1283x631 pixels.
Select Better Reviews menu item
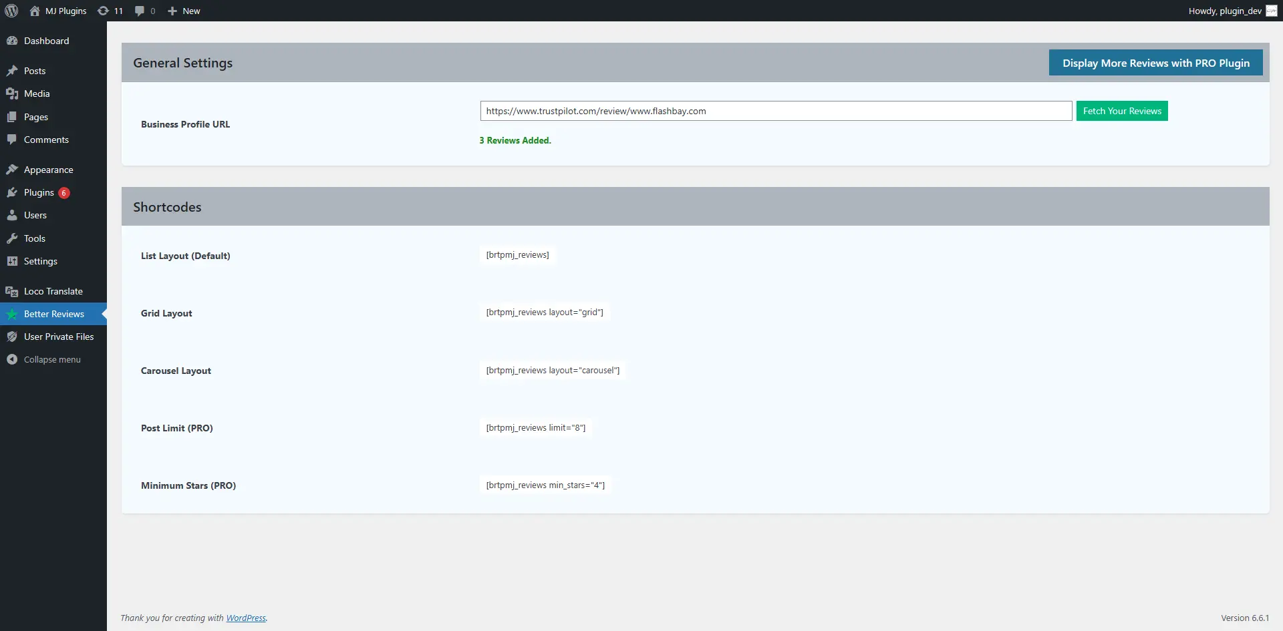(53, 314)
